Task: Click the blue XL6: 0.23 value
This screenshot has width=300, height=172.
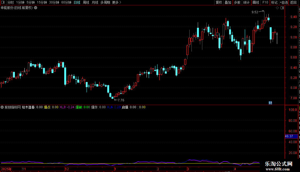Action: coord(114,107)
